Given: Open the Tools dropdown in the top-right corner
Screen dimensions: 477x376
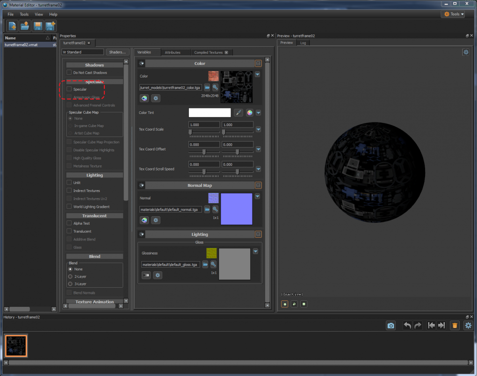Looking at the screenshot, I should (452, 14).
